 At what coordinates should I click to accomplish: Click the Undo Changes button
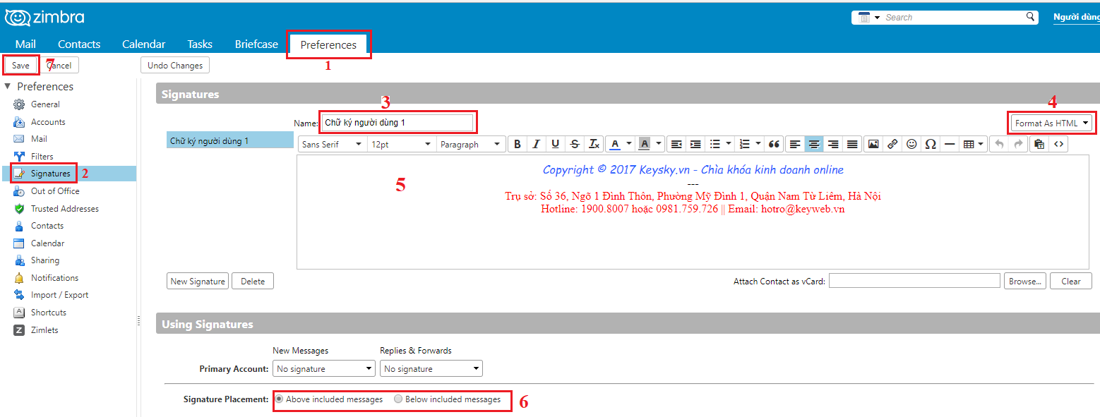175,65
